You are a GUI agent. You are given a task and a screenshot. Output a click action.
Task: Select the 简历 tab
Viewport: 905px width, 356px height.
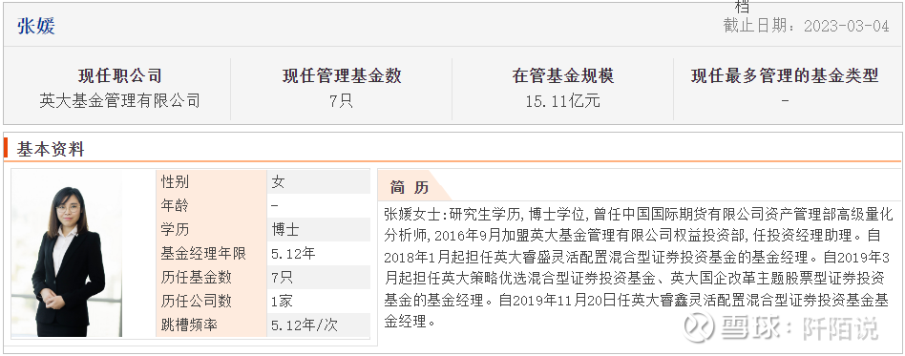pyautogui.click(x=410, y=187)
